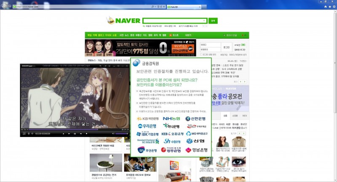Click the green Naver 검색 button
Image resolution: width=337 pixels, height=182 pixels.
pyautogui.click(x=213, y=21)
